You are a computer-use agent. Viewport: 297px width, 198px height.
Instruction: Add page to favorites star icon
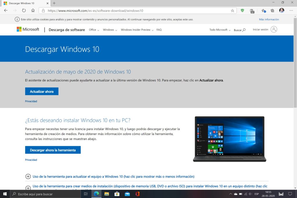pos(232,10)
